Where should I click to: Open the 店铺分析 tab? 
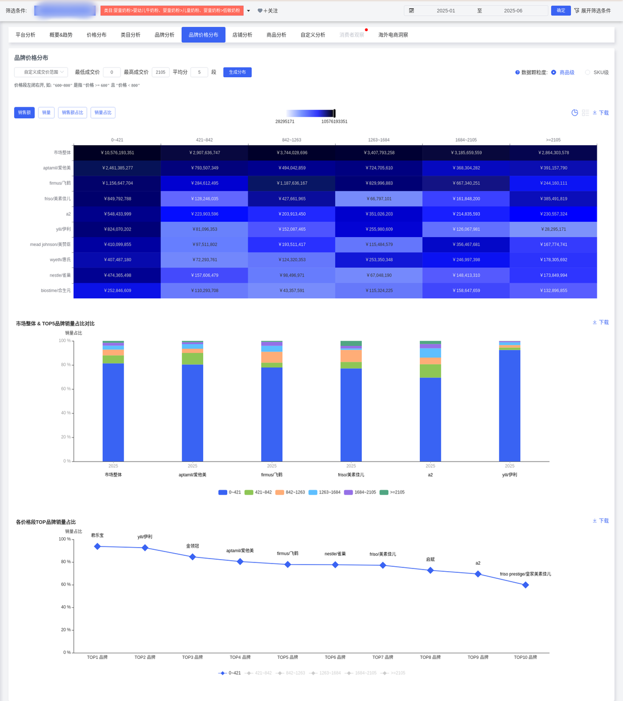243,35
